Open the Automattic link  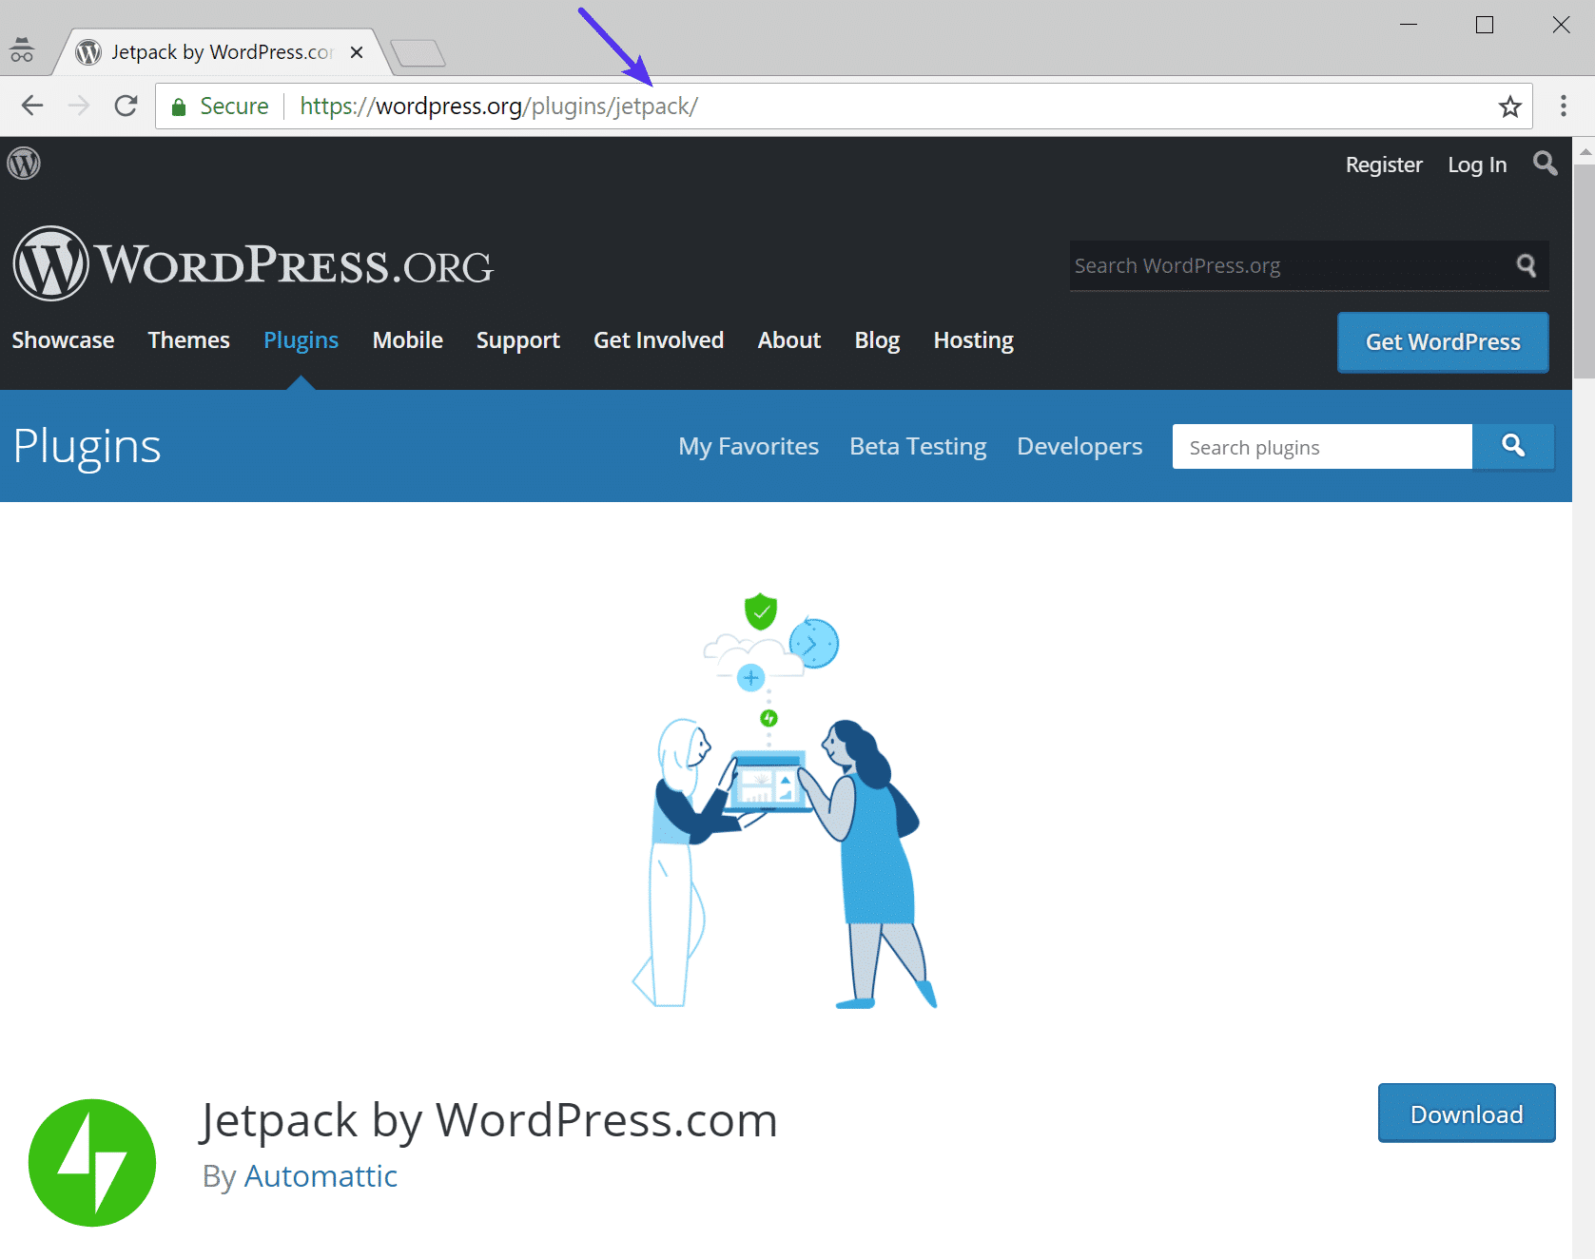click(x=321, y=1175)
